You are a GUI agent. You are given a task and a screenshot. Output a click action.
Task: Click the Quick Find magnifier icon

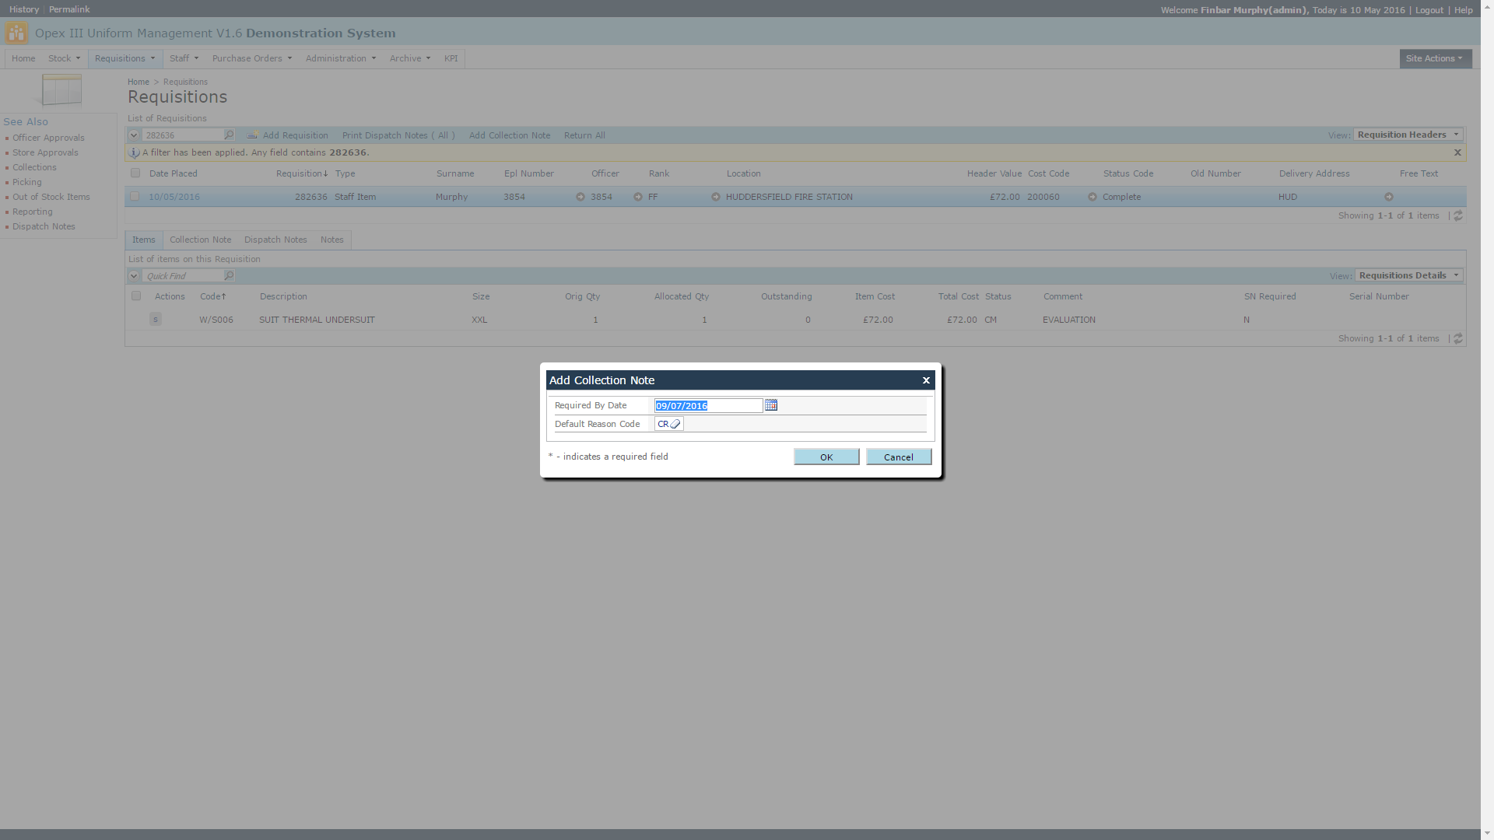[x=229, y=276]
